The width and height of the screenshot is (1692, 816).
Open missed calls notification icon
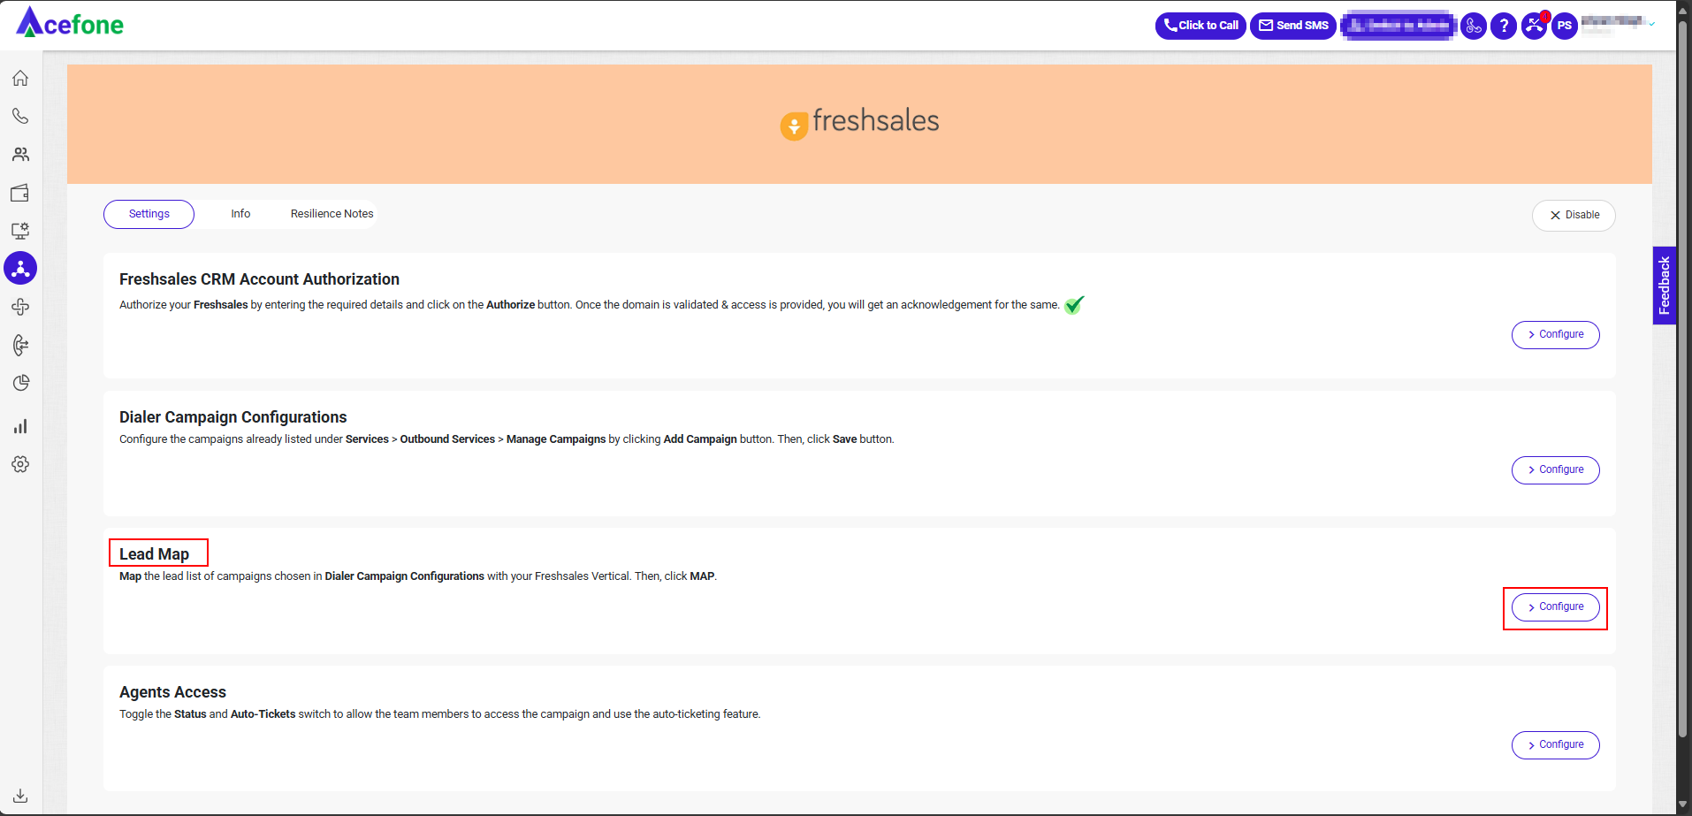point(1535,26)
